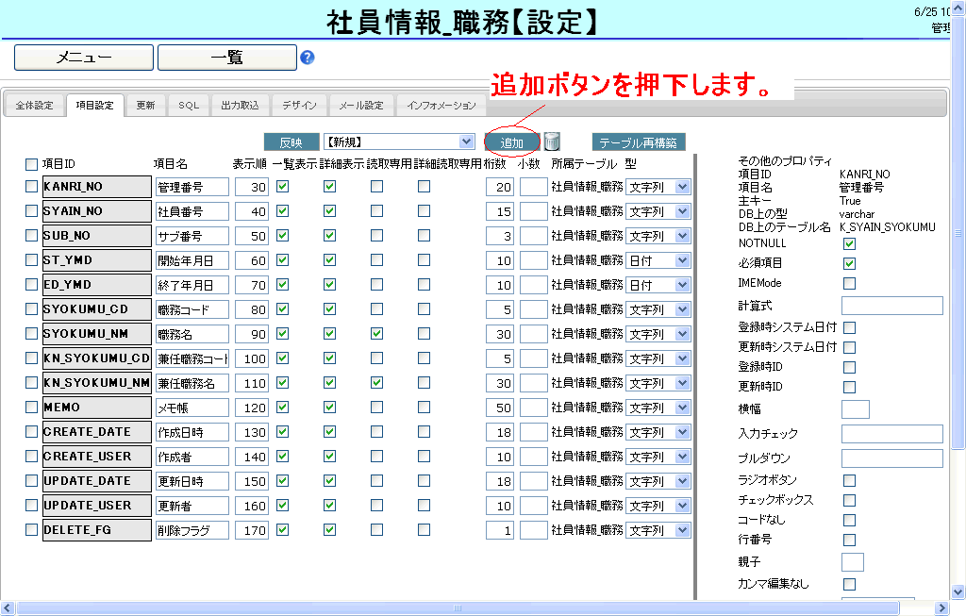
Task: Click the 反映 button
Action: tap(291, 142)
